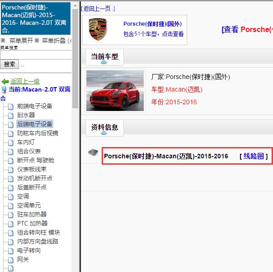Click page icon beside 空调单元
This screenshot has width=273, height=272.
10,206
